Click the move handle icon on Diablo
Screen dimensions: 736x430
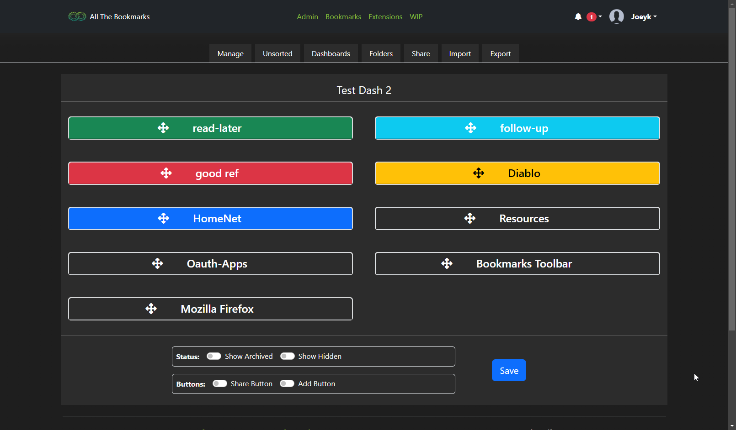pos(479,173)
